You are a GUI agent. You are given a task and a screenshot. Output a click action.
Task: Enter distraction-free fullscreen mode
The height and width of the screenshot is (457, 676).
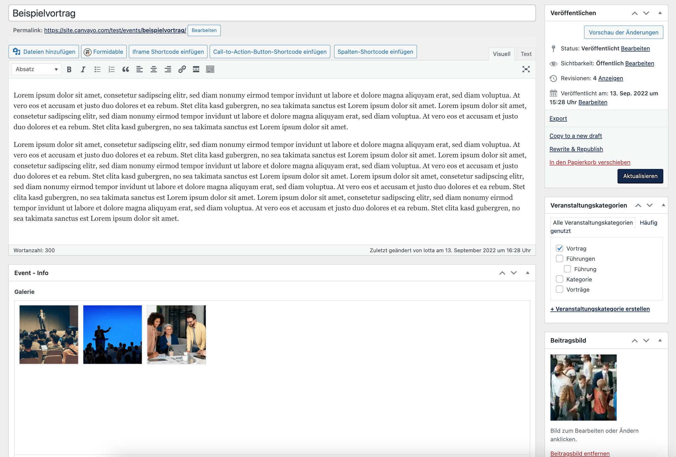click(x=526, y=69)
